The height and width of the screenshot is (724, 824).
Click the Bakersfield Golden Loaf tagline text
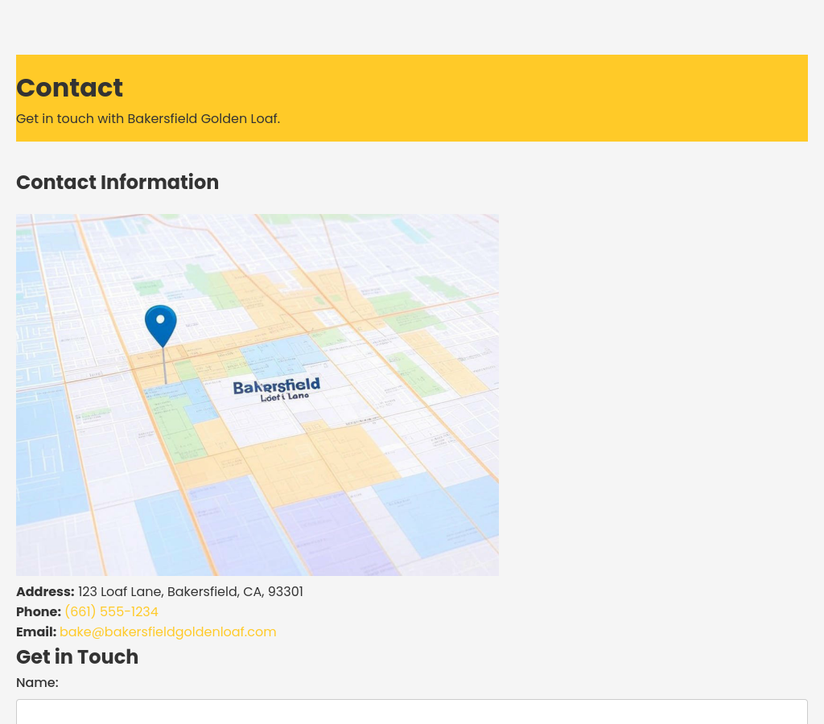click(148, 119)
